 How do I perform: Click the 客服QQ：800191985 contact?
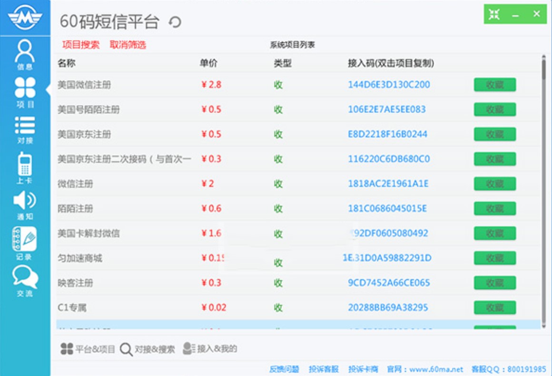pyautogui.click(x=509, y=369)
